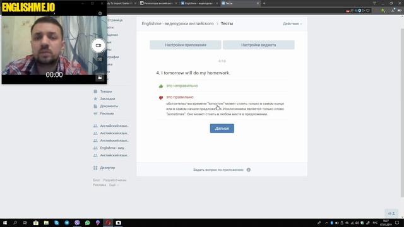Open Viber from the taskbar
This screenshot has width=404, height=227.
[x=77, y=223]
